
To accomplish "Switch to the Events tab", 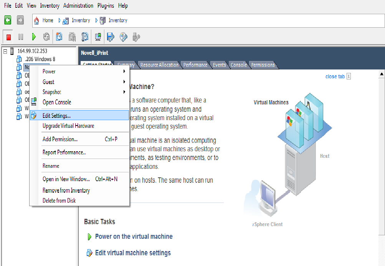I will [x=219, y=65].
